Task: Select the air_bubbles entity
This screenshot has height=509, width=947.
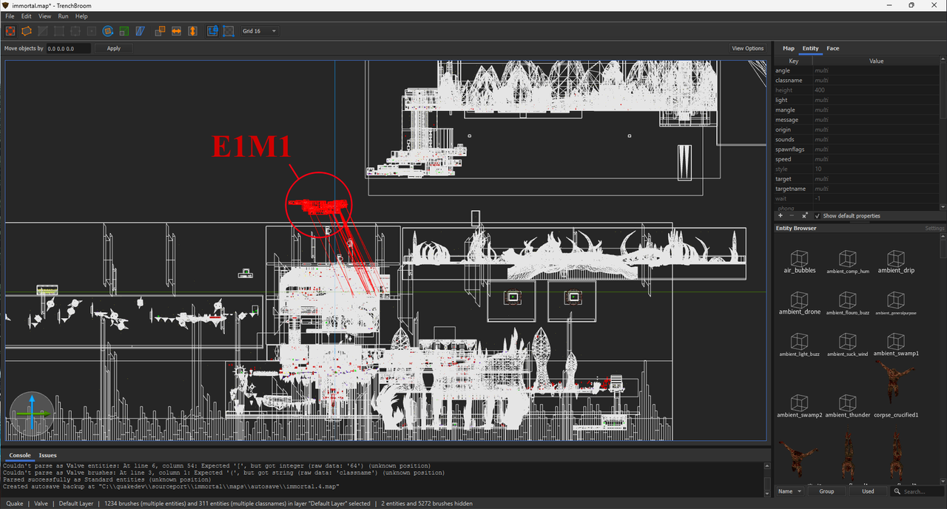Action: [799, 262]
